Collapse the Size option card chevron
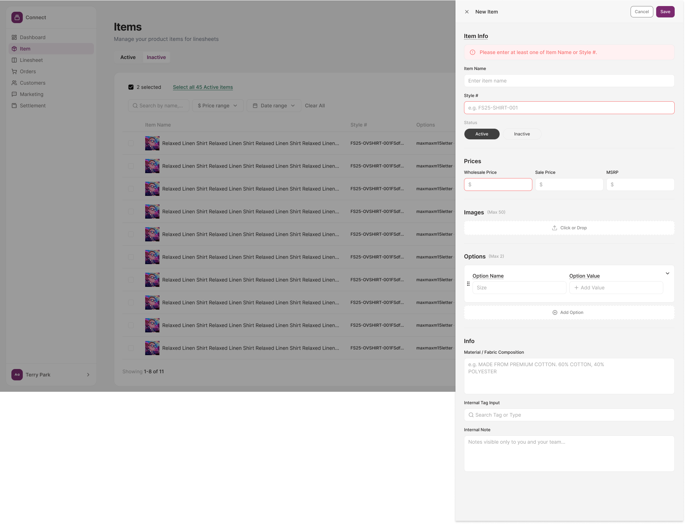 [x=668, y=273]
